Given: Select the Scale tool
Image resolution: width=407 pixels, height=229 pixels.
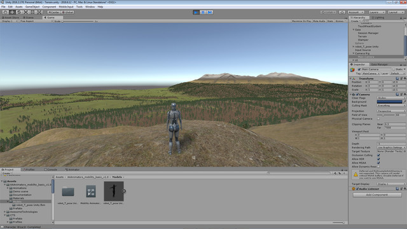Looking at the screenshot, I should pyautogui.click(x=25, y=12).
